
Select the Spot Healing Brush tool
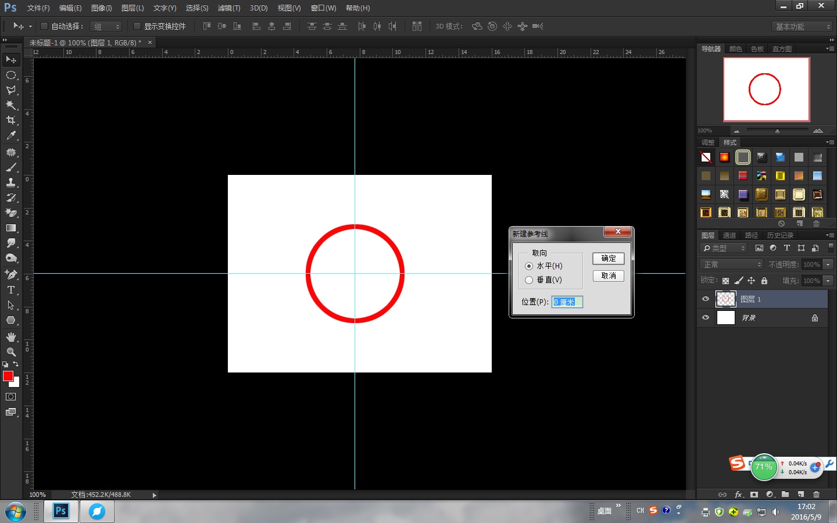11,152
